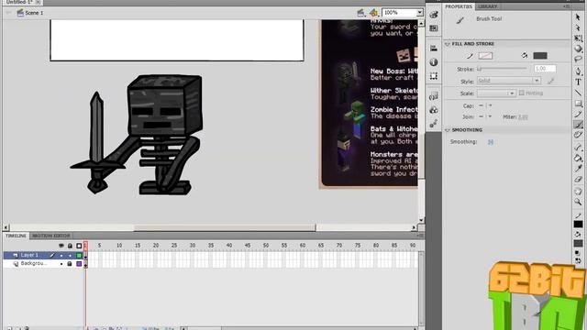Toggle lock all layers padlock header
The height and width of the screenshot is (330, 587).
click(70, 246)
